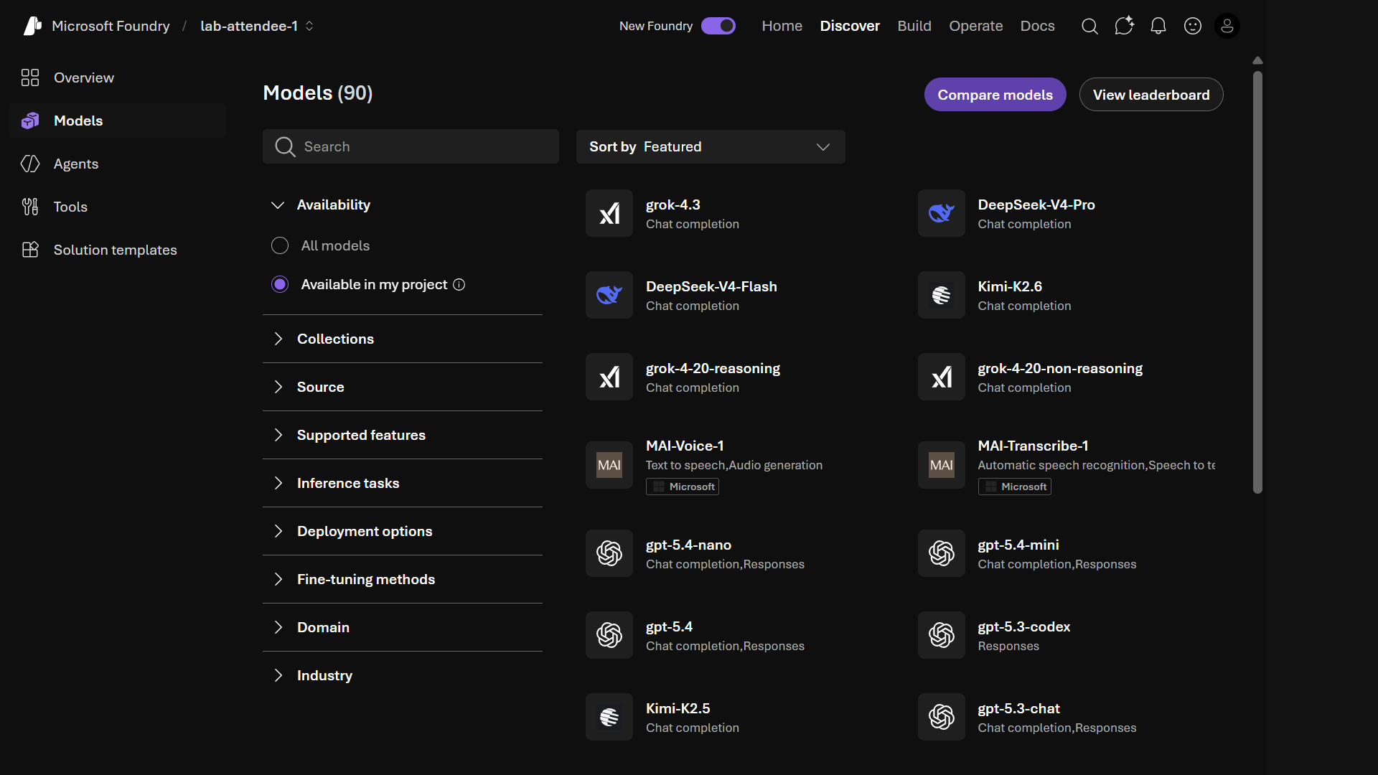Click the info icon beside Available in my project
The height and width of the screenshot is (775, 1378).
(459, 285)
